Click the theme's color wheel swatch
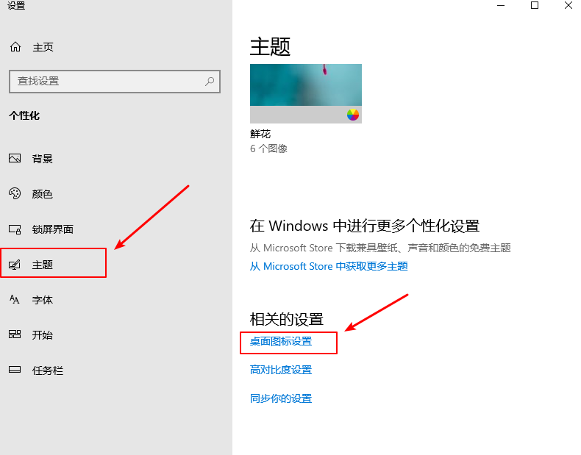The image size is (581, 455). pos(353,115)
